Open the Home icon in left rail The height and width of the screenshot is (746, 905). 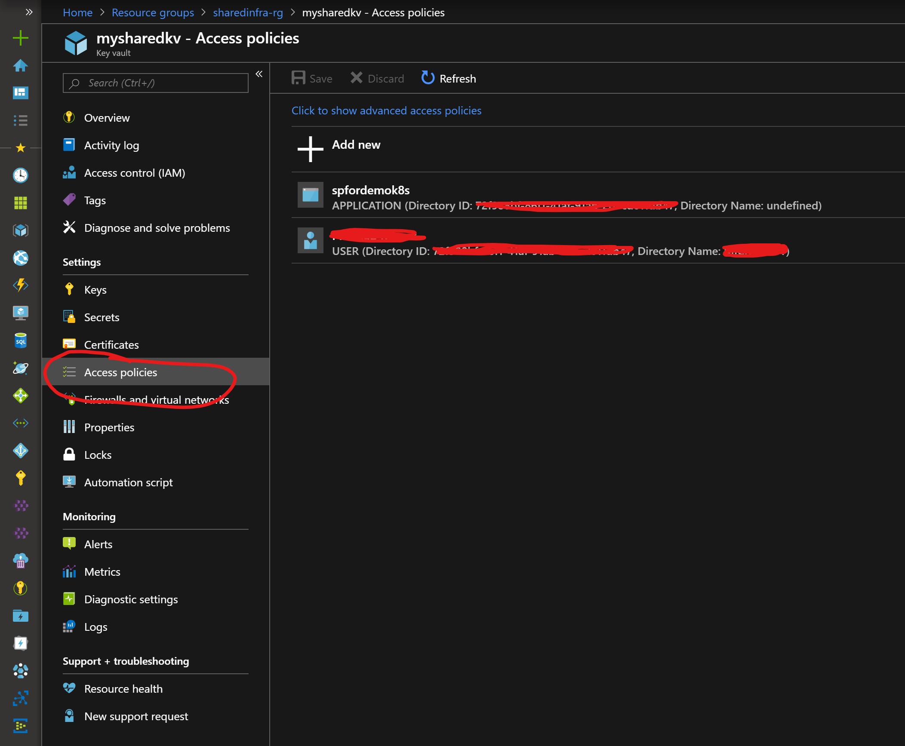point(20,66)
